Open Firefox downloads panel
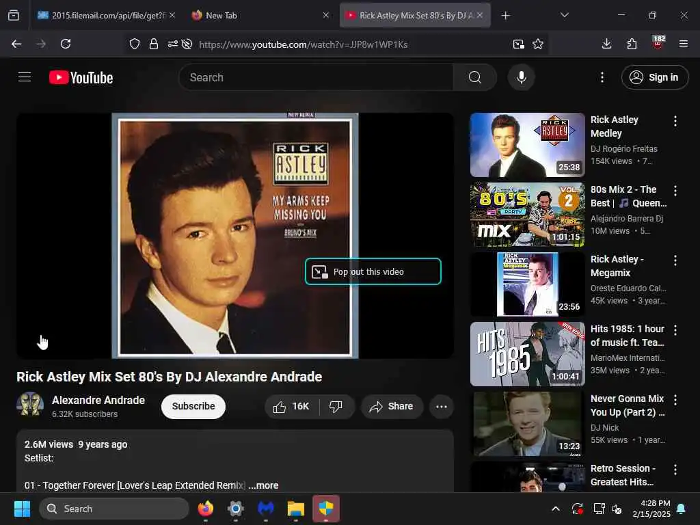Viewport: 700px width, 525px height. pos(606,44)
